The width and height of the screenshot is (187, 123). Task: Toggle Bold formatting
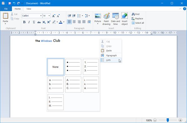pyautogui.click(x=24, y=22)
